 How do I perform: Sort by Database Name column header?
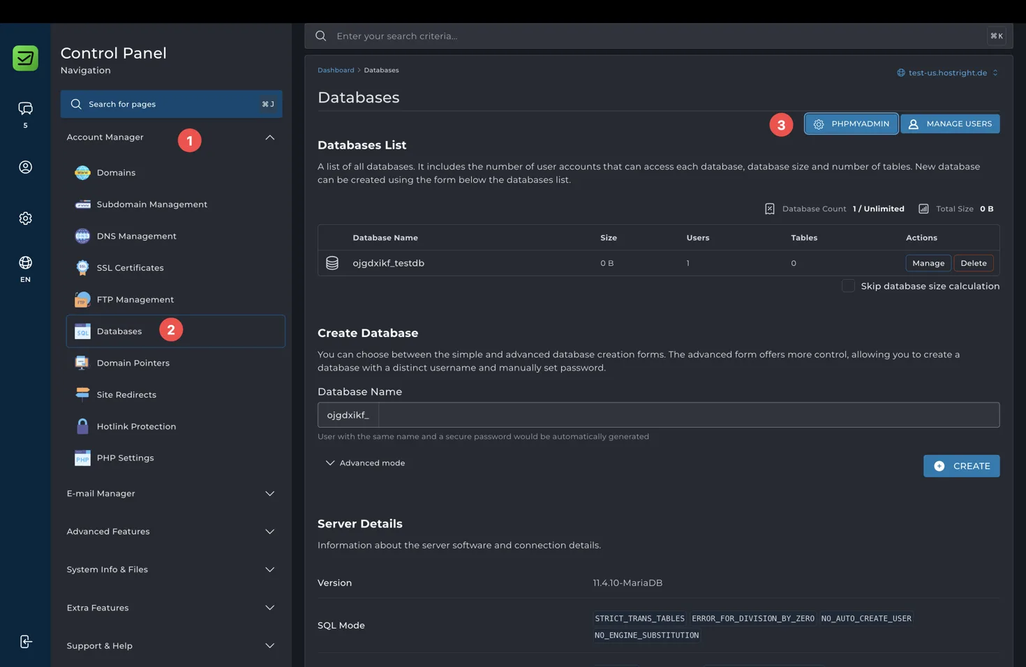click(385, 238)
